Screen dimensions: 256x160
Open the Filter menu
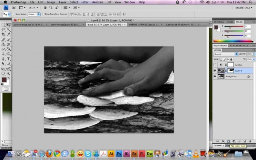pyautogui.click(x=85, y=2)
